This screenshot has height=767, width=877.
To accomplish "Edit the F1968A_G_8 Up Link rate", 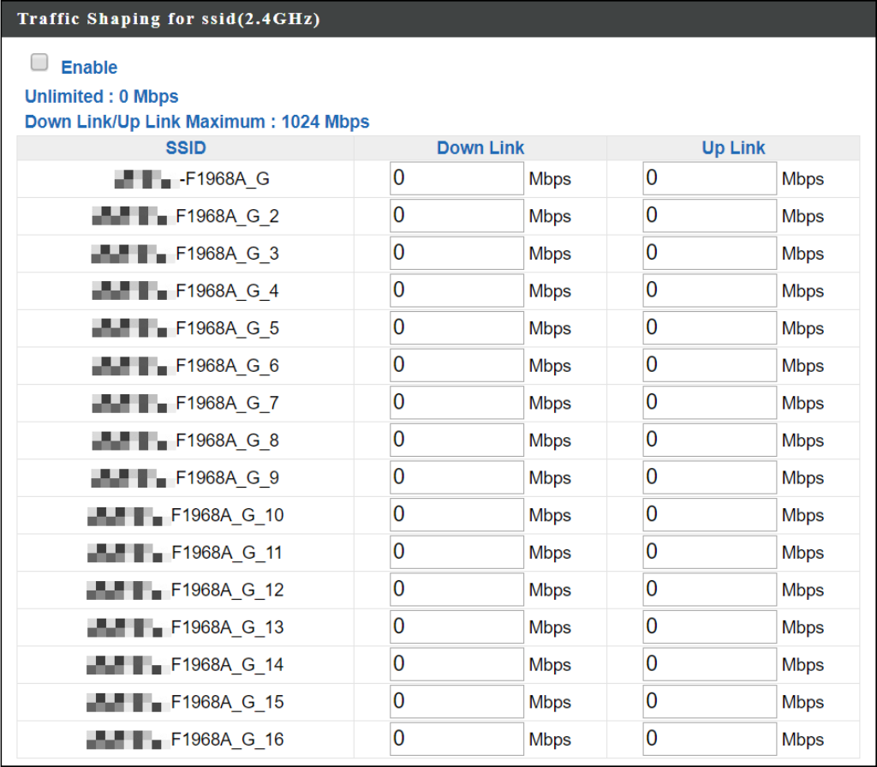I will 709,440.
